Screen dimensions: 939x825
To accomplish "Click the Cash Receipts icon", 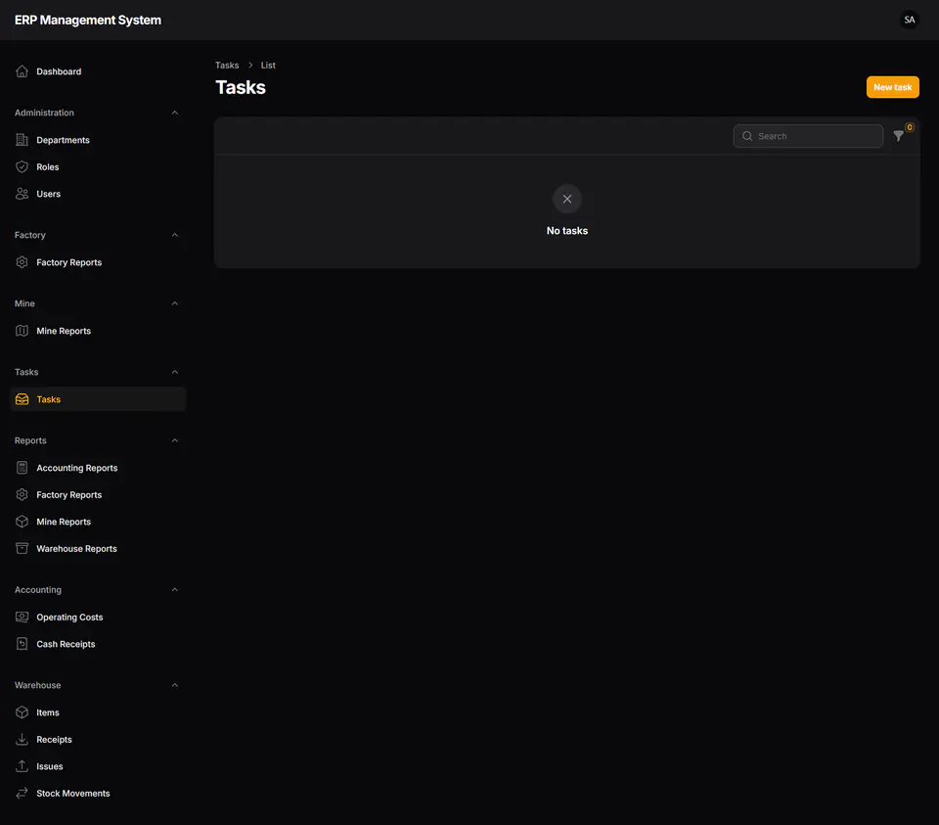I will pyautogui.click(x=22, y=644).
